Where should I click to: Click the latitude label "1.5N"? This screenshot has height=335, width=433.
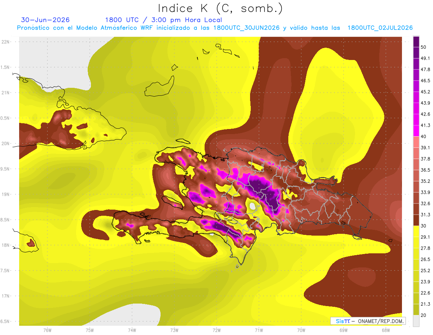5,67
